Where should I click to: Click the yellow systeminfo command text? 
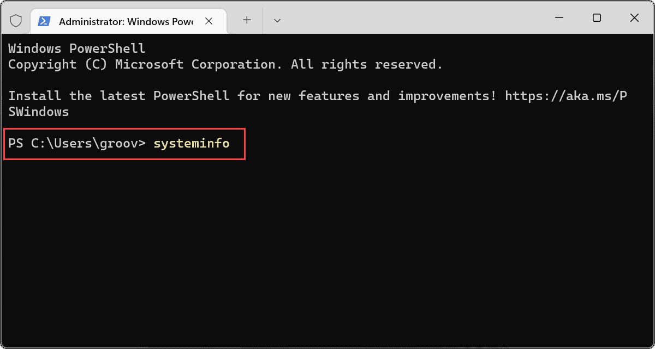click(192, 144)
